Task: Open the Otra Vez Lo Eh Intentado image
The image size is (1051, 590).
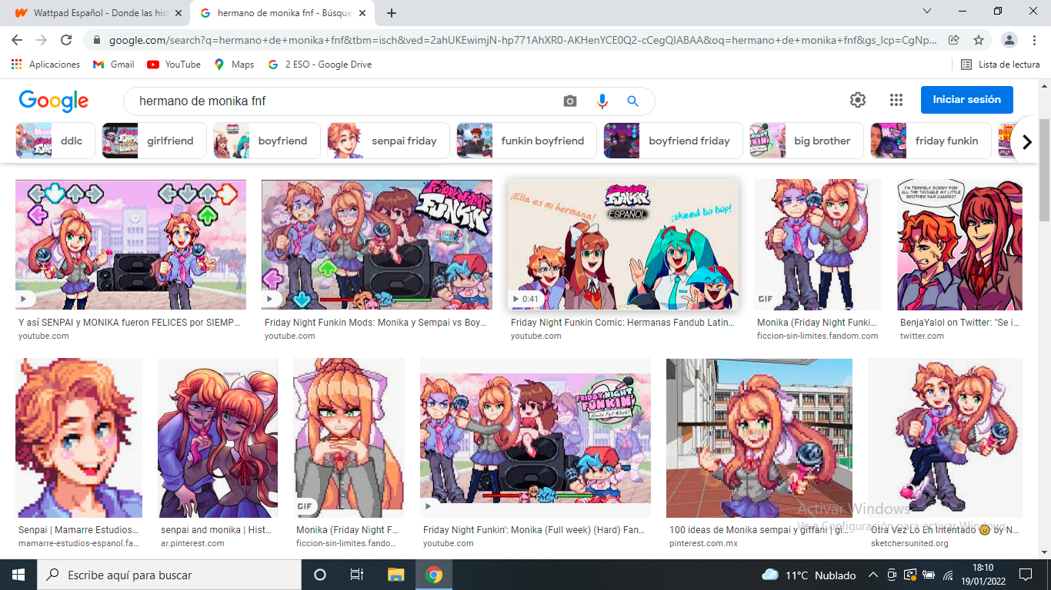Action: (946, 438)
